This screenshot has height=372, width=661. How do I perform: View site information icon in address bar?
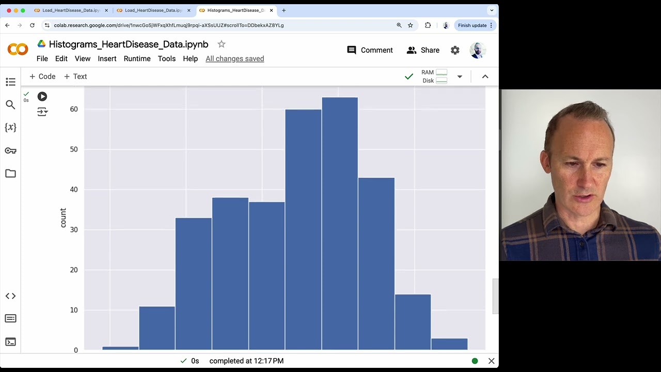tap(47, 25)
